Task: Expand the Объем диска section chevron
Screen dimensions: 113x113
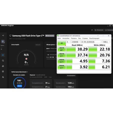Action: click(56, 45)
